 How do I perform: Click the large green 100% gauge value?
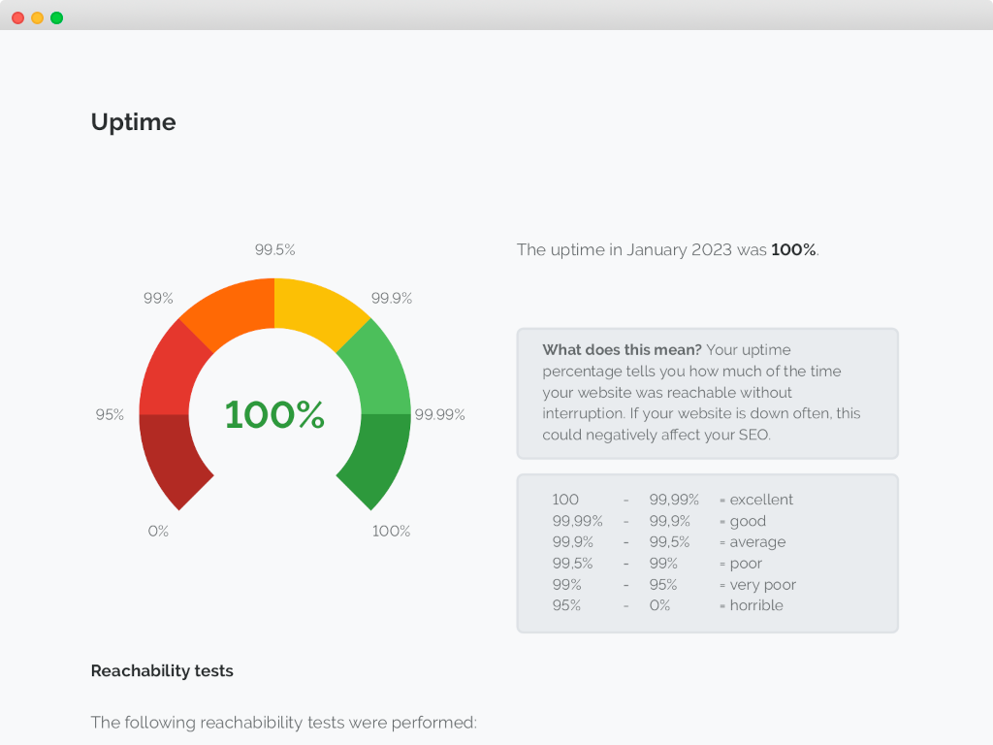point(274,414)
